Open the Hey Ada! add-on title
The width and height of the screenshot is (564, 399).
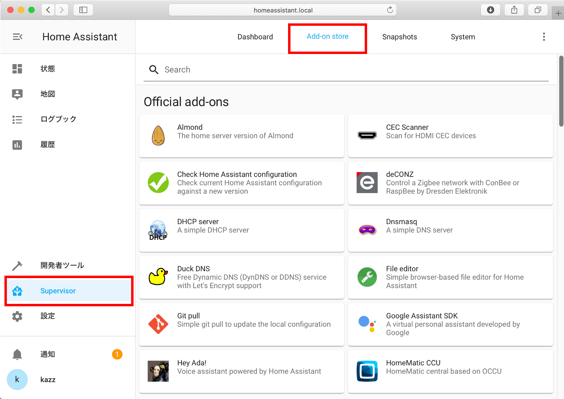pos(192,363)
